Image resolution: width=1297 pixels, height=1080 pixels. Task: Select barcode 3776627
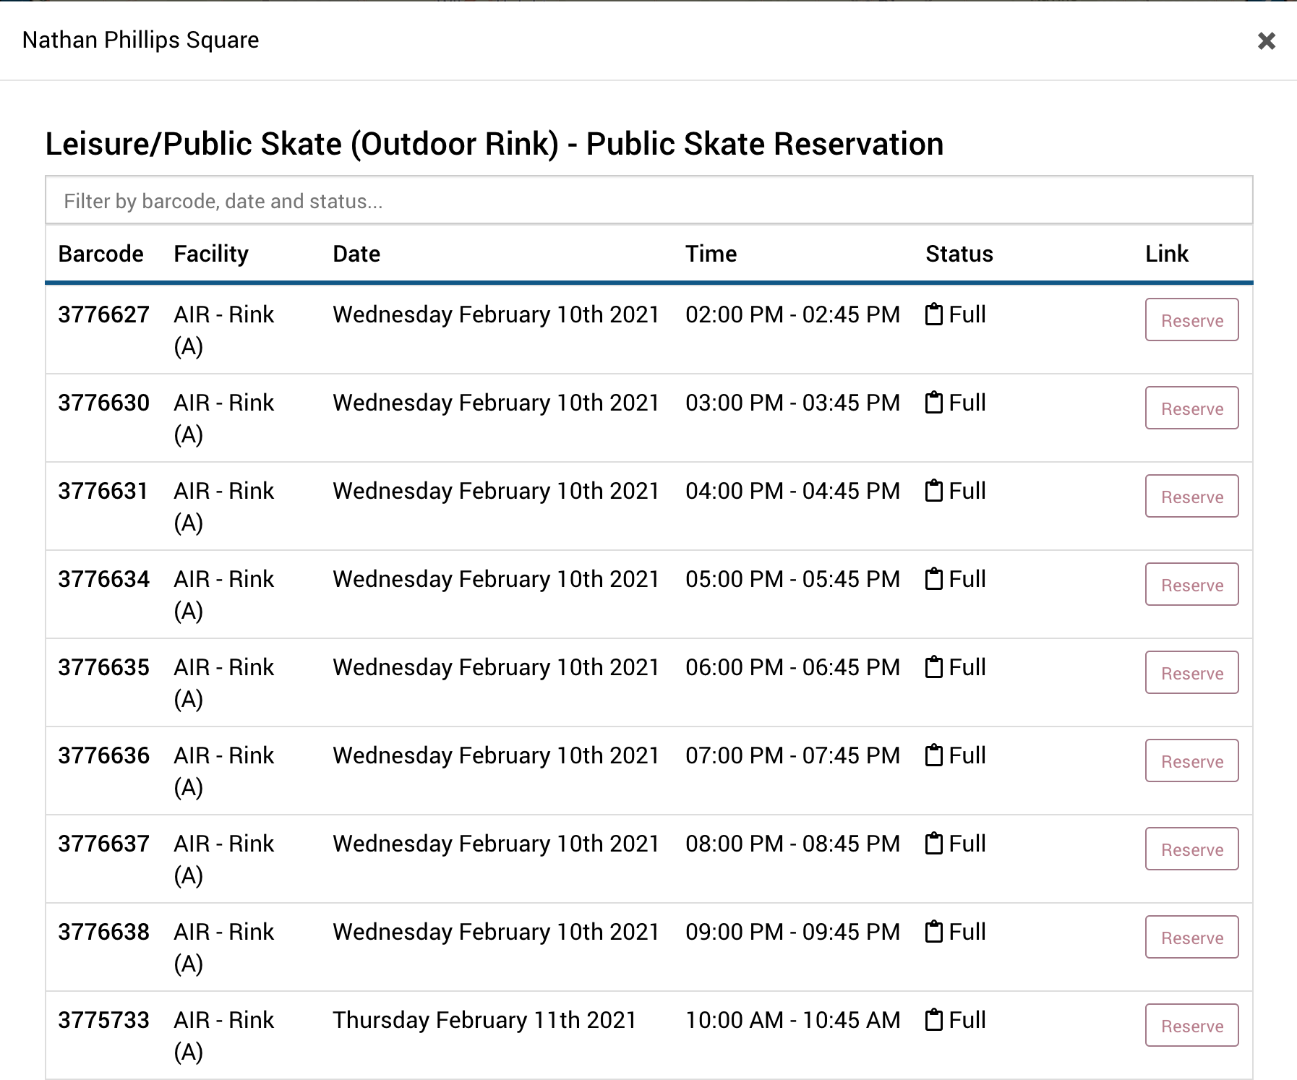[103, 314]
